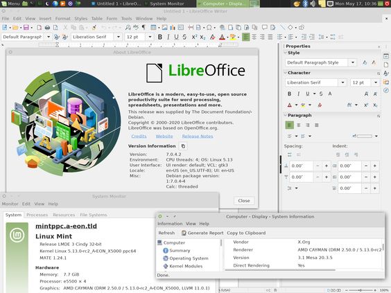Open the paragraph style dropdown in toolbar
Screen dimensions: 391x293
click(49, 37)
